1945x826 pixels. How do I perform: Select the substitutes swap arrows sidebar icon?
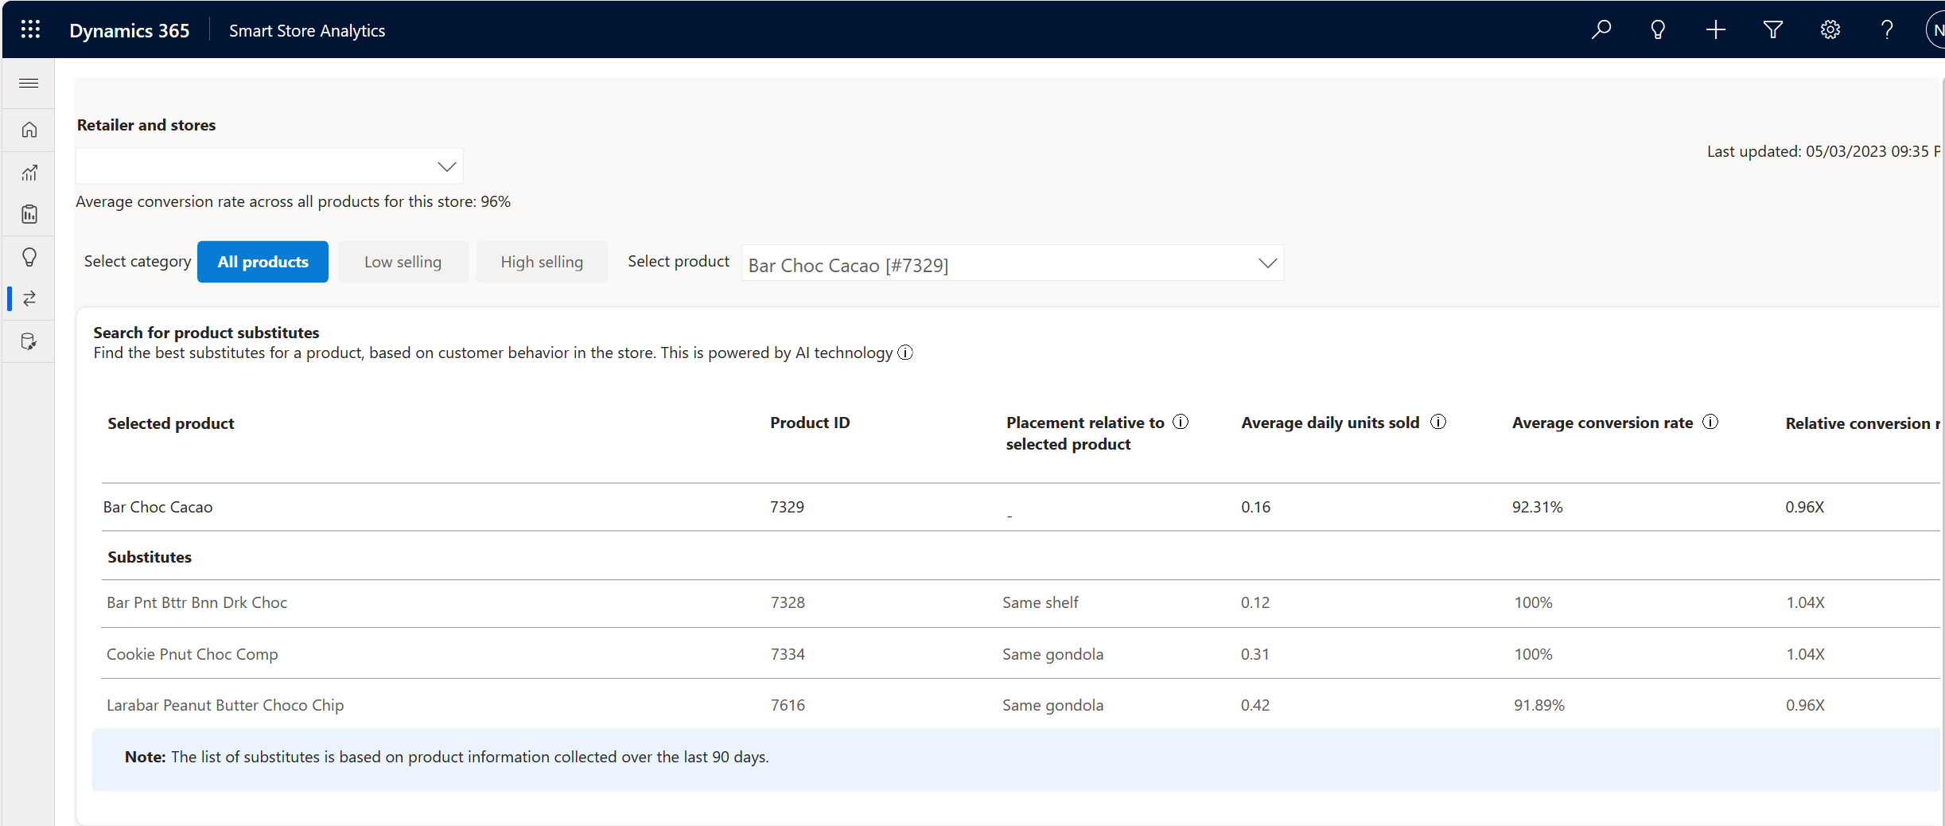(x=29, y=298)
